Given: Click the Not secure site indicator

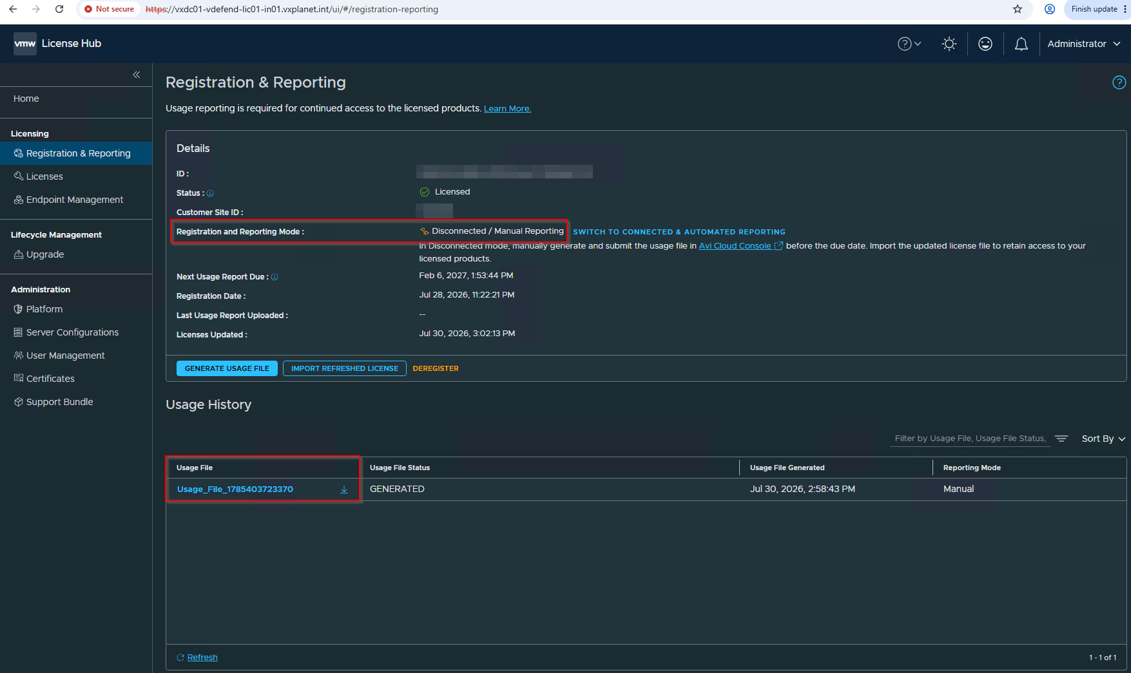Looking at the screenshot, I should click(x=110, y=9).
